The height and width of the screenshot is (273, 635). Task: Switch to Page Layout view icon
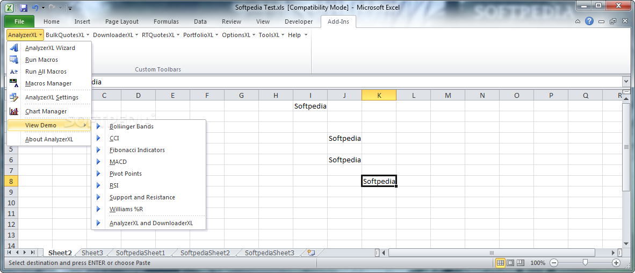pyautogui.click(x=511, y=263)
